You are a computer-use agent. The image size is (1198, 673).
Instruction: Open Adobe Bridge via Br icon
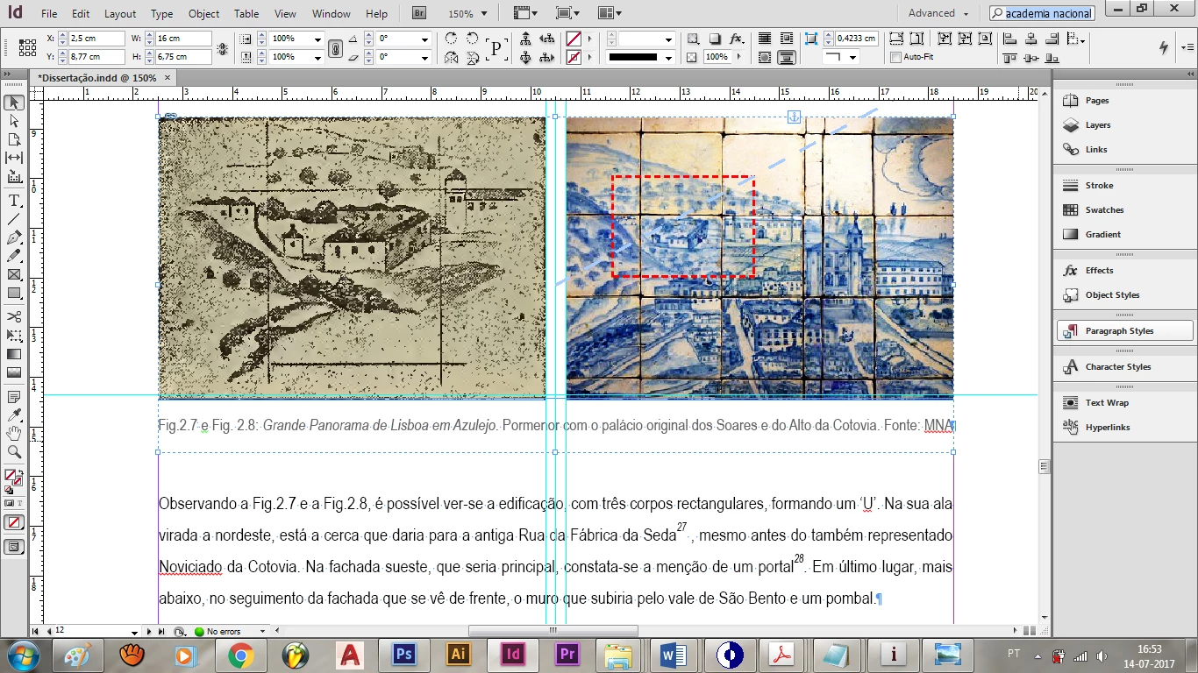(419, 13)
